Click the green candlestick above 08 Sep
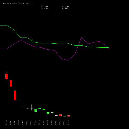 coord(36,110)
